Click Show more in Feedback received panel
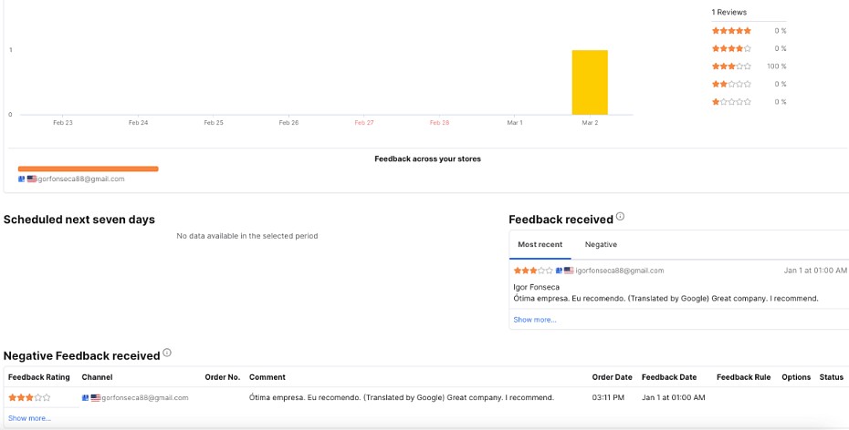This screenshot has height=430, width=849. [x=534, y=320]
